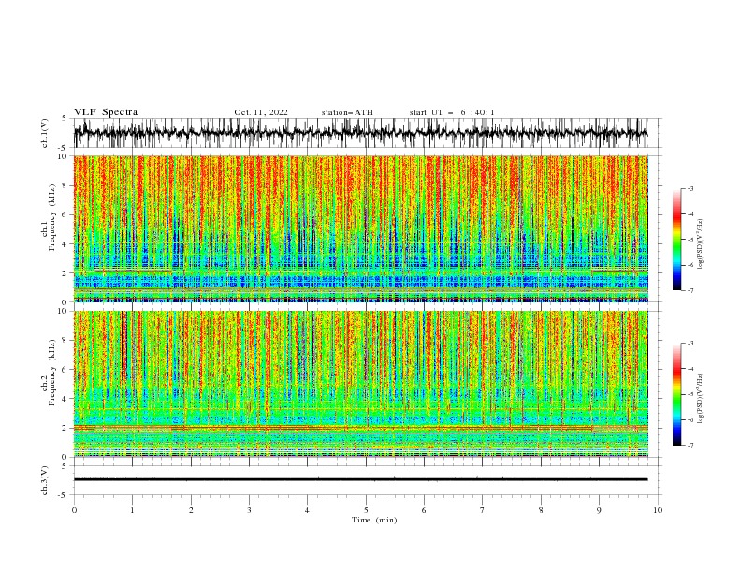Screen dimensions: 741x573
Task: Click the ch.1 spectrogram panel
Action: (360, 228)
